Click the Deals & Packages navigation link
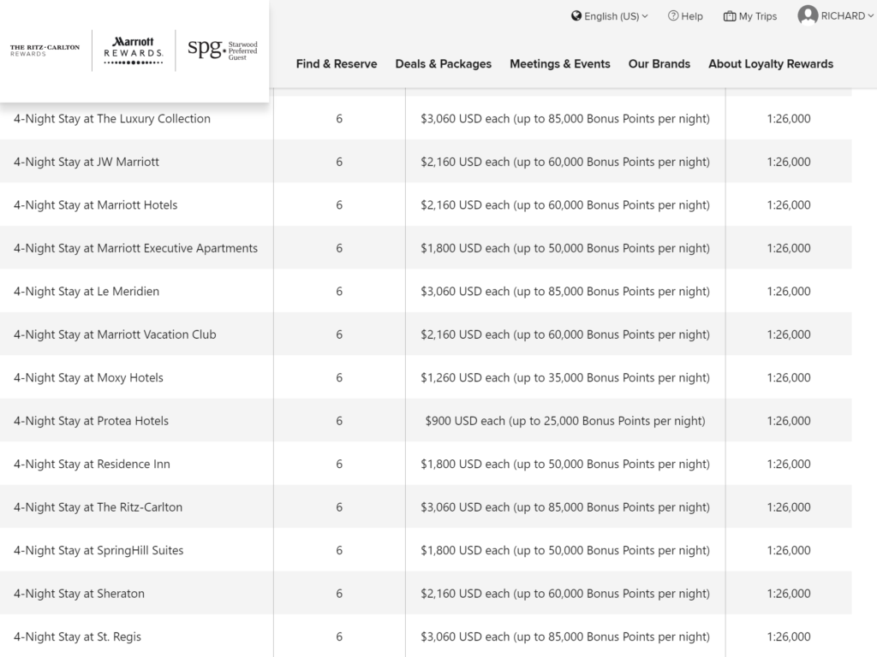Viewport: 877px width, 657px height. [443, 63]
